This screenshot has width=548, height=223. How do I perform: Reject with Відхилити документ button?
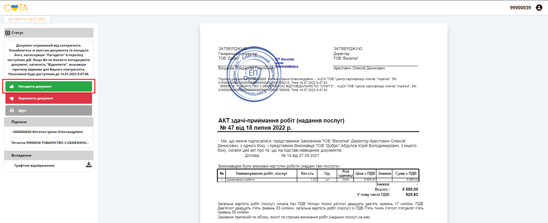pos(49,98)
